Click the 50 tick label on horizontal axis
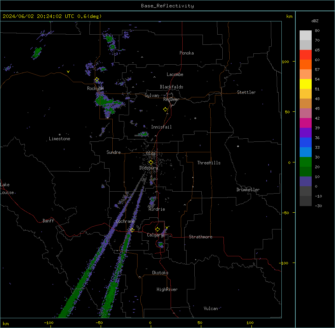The height and width of the screenshot is (328, 335). (200, 323)
